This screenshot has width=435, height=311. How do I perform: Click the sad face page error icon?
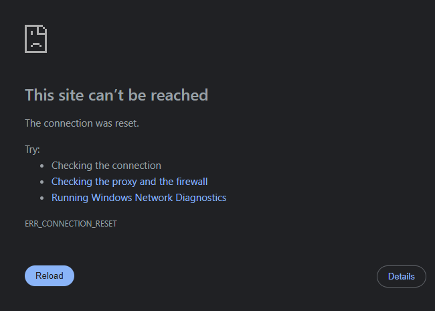tap(35, 39)
